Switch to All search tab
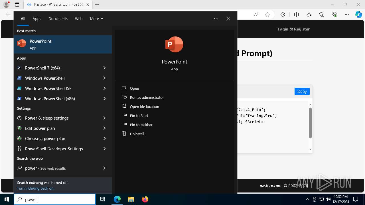The height and width of the screenshot is (205, 365). tap(23, 19)
